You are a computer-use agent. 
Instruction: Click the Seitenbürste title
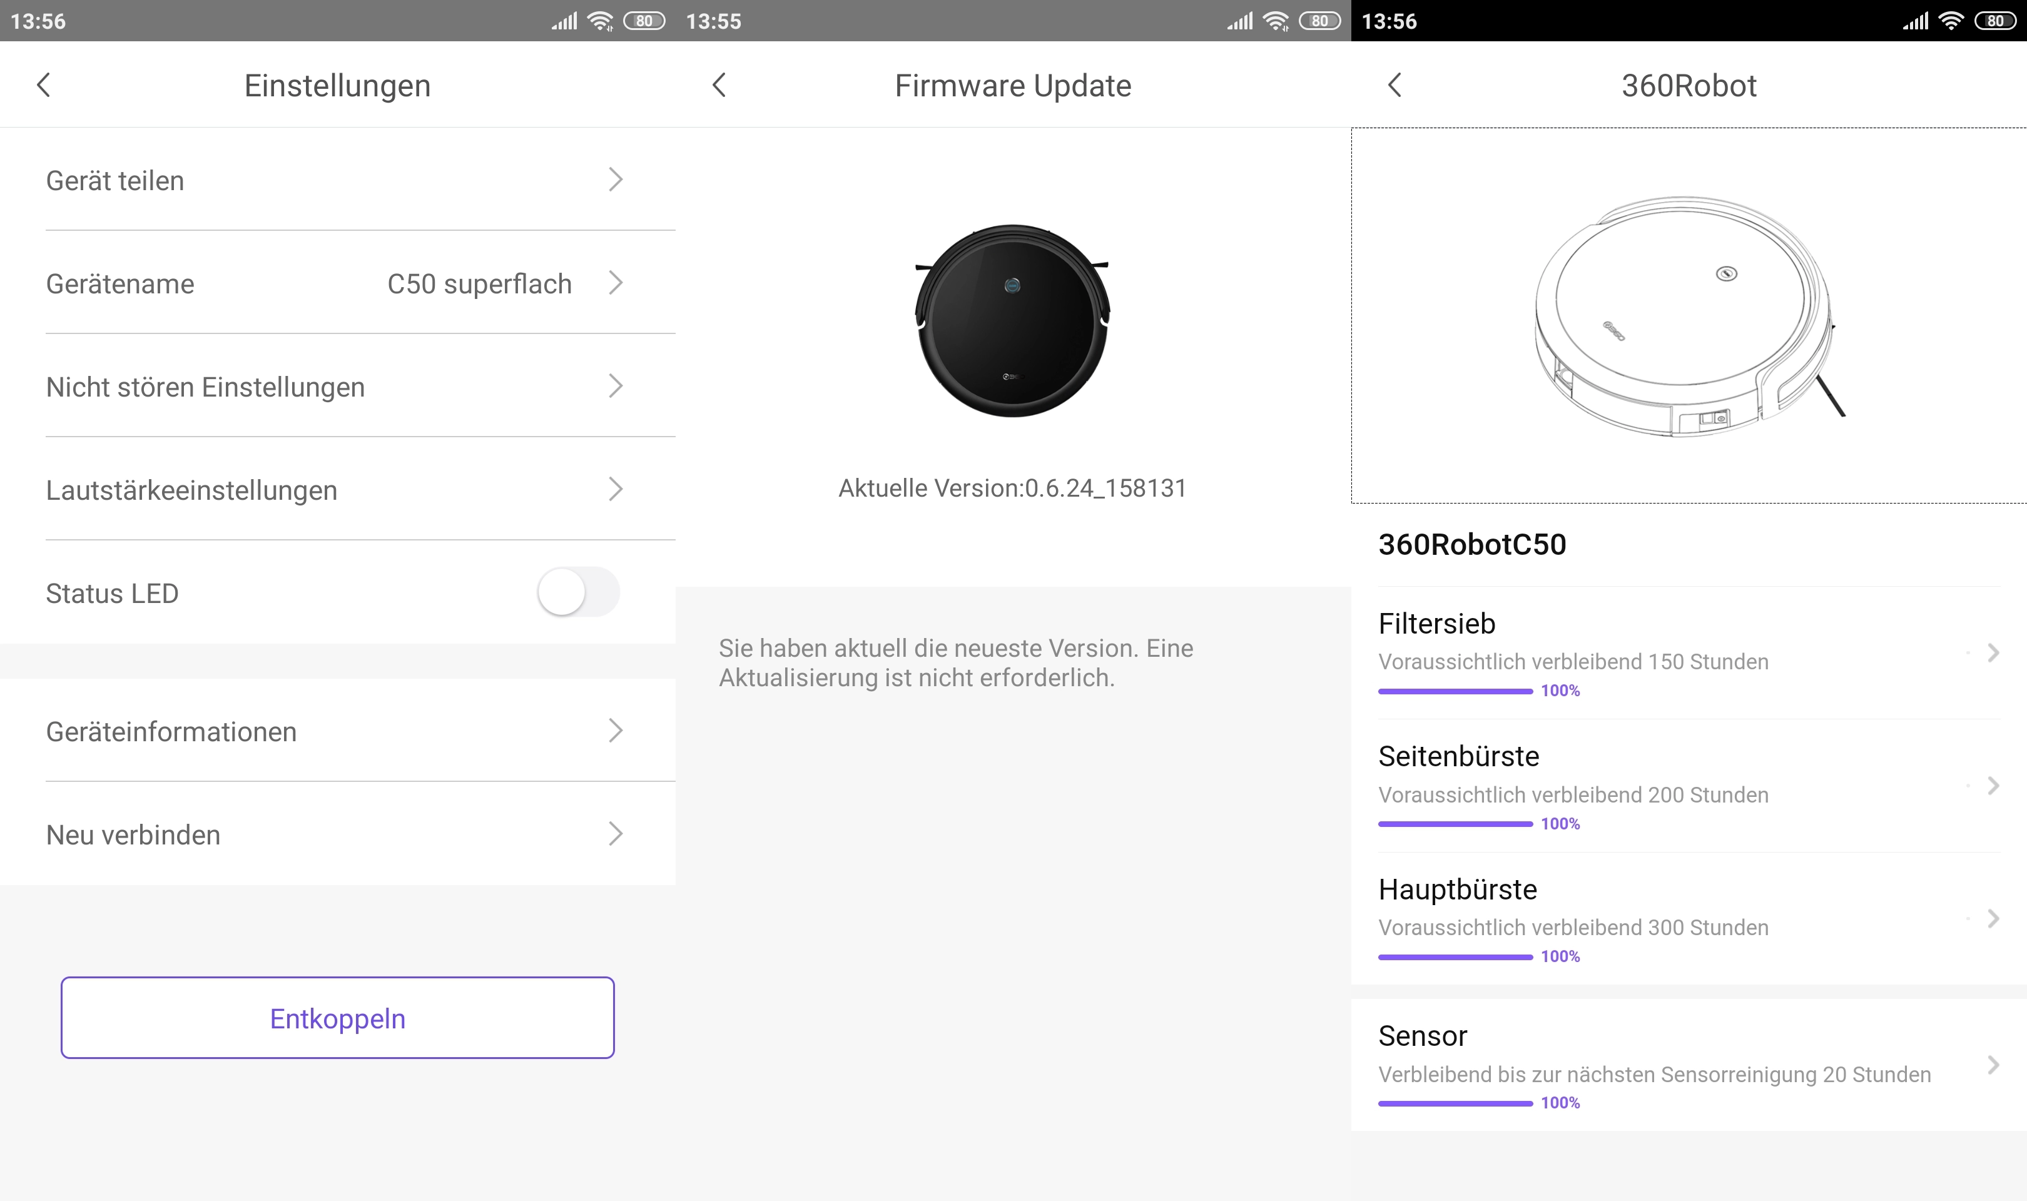point(1458,756)
